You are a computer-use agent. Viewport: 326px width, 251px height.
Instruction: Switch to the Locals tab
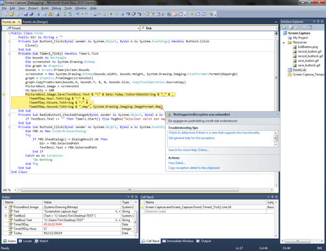point(25,241)
